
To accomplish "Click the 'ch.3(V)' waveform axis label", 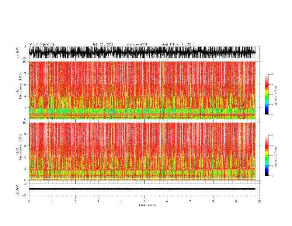I will tap(18, 189).
